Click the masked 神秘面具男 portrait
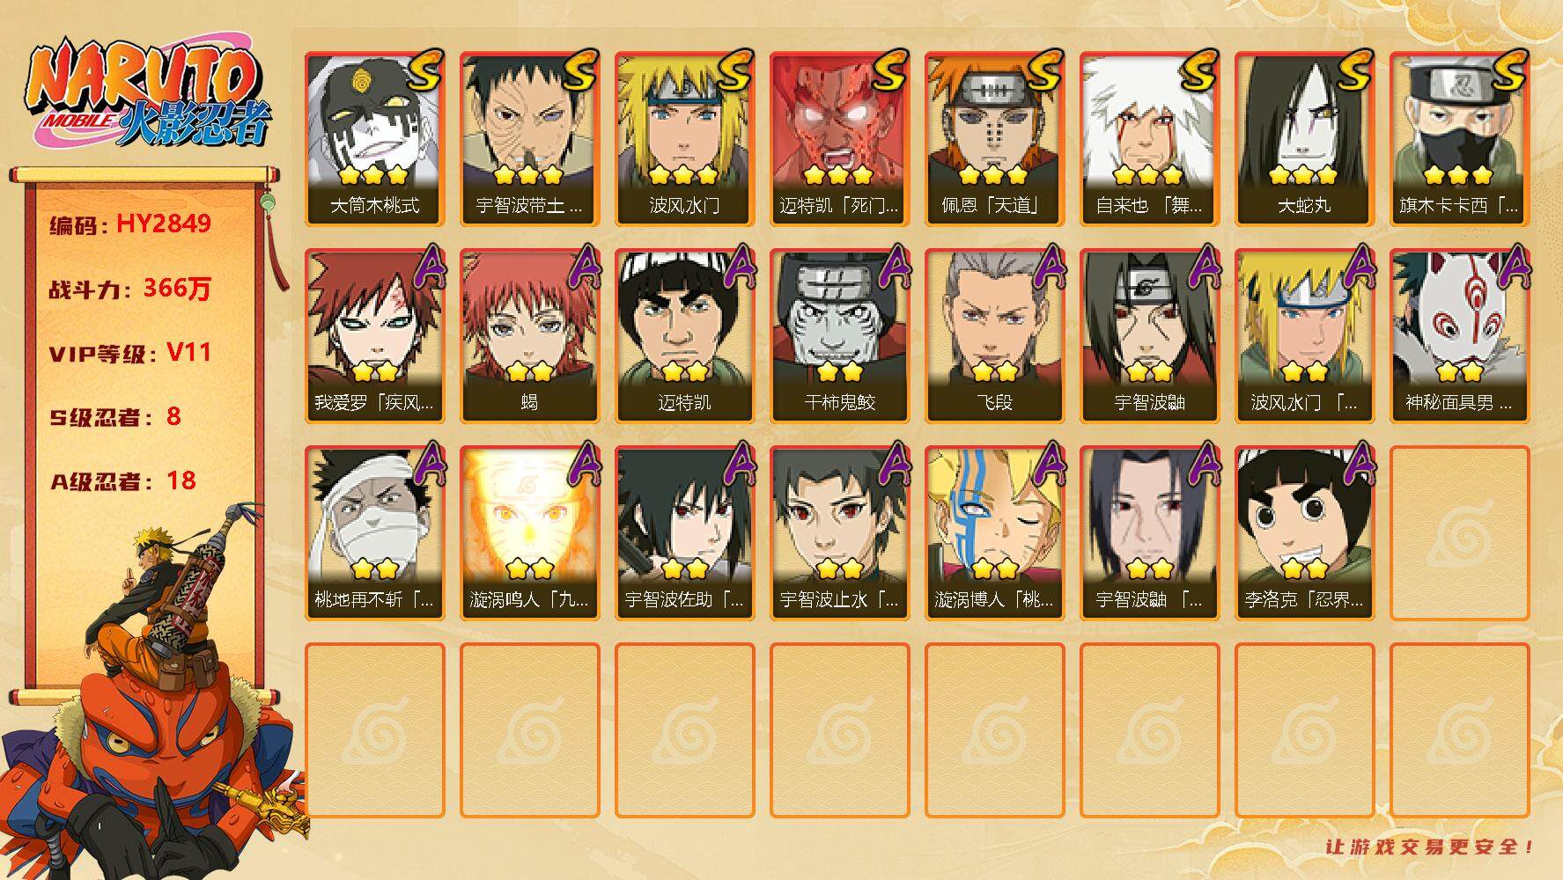Image resolution: width=1563 pixels, height=880 pixels. (x=1459, y=336)
